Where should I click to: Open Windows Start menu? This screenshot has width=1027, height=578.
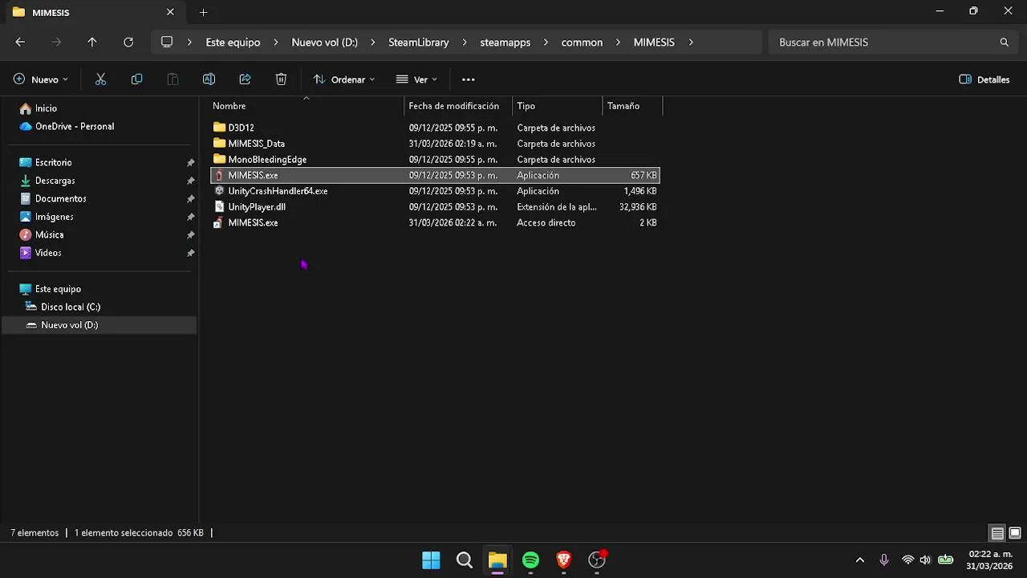click(x=431, y=560)
